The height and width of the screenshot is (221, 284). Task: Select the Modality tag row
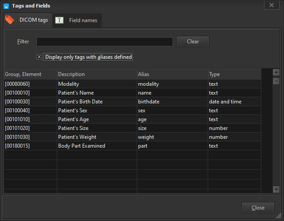pos(69,84)
